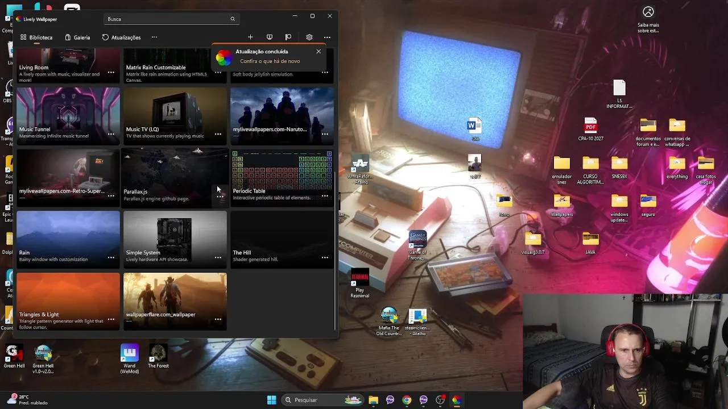Open File Explorer from taskbar
This screenshot has height=409, width=728.
point(373,400)
